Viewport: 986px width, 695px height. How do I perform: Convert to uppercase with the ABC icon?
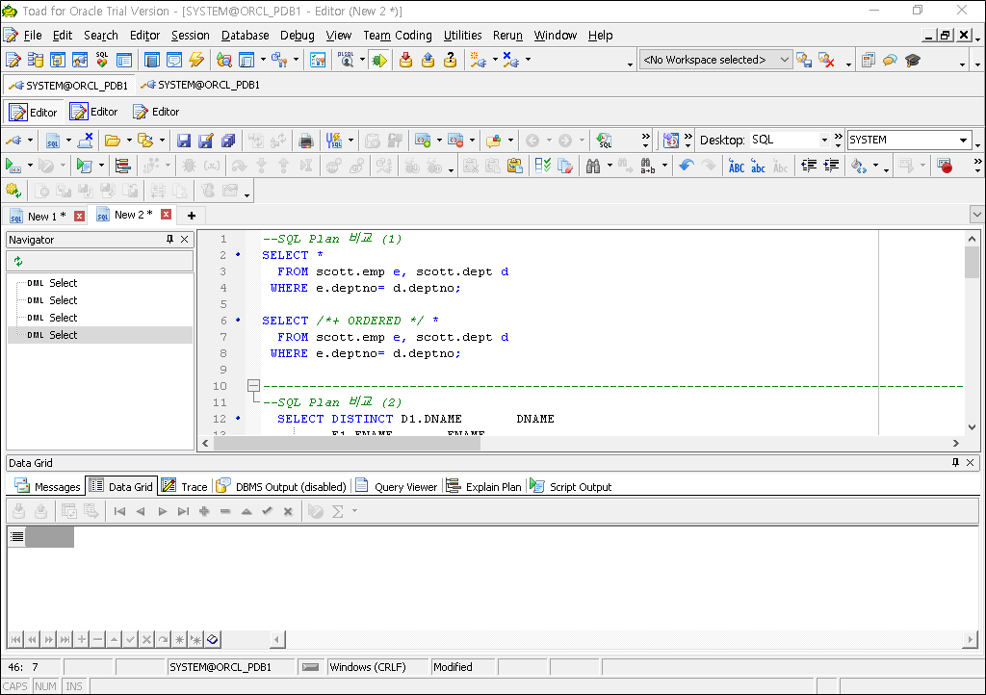pyautogui.click(x=737, y=166)
